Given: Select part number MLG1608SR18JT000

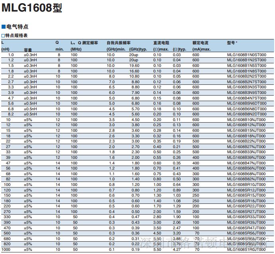Looking at the screenshot, I should coord(246,201).
